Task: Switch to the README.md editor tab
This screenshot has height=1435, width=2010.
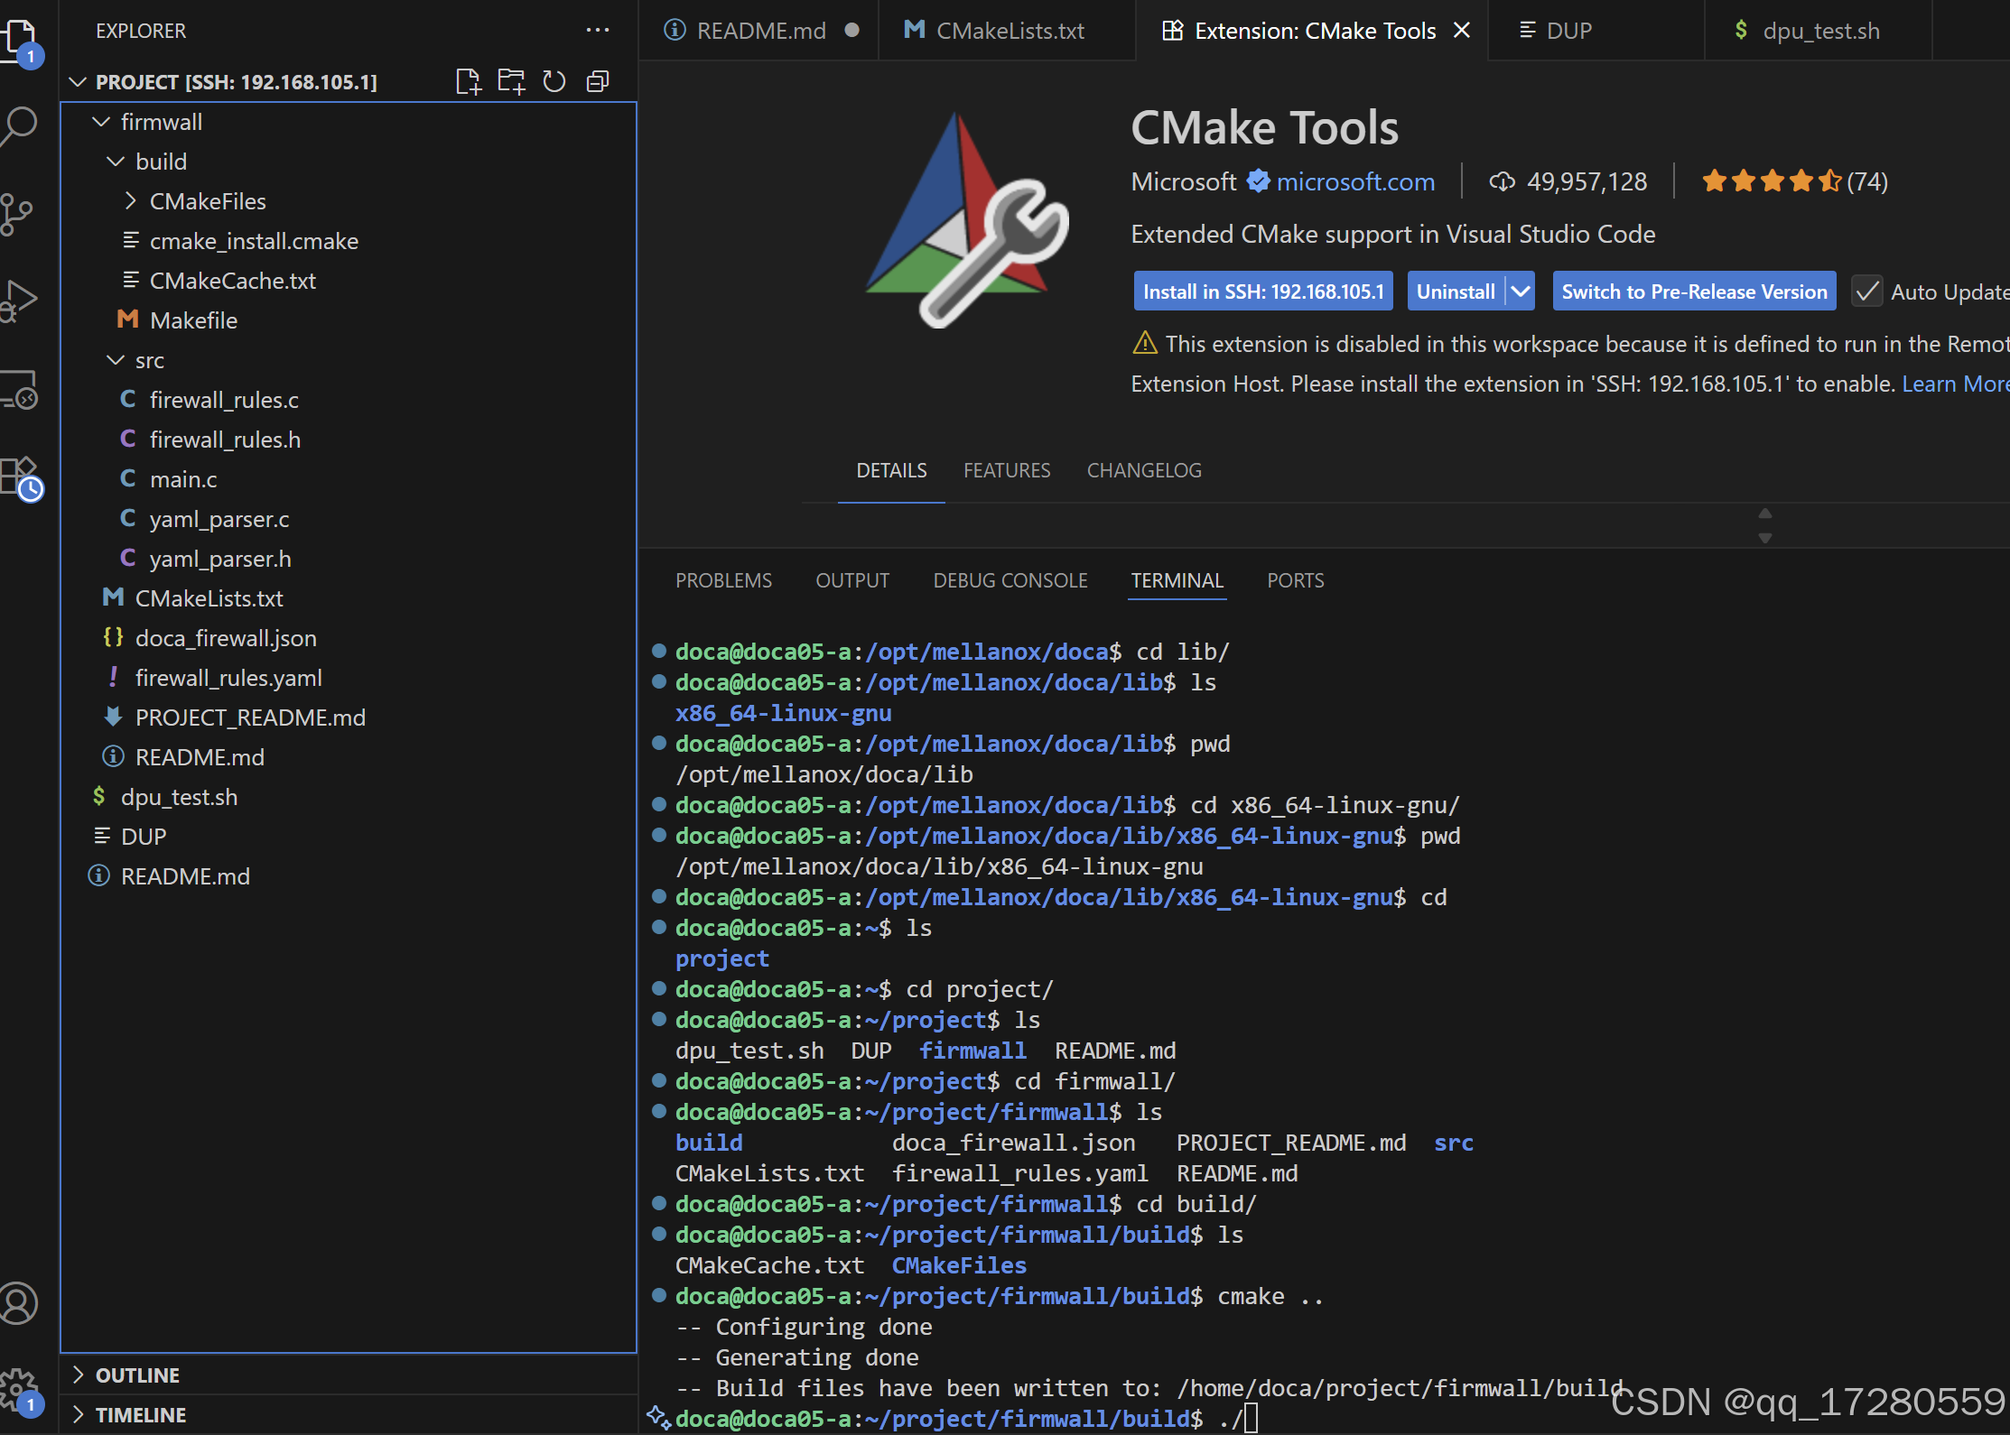Action: [x=758, y=31]
